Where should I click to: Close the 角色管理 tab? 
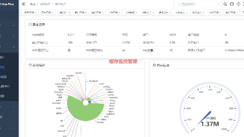[36, 12]
